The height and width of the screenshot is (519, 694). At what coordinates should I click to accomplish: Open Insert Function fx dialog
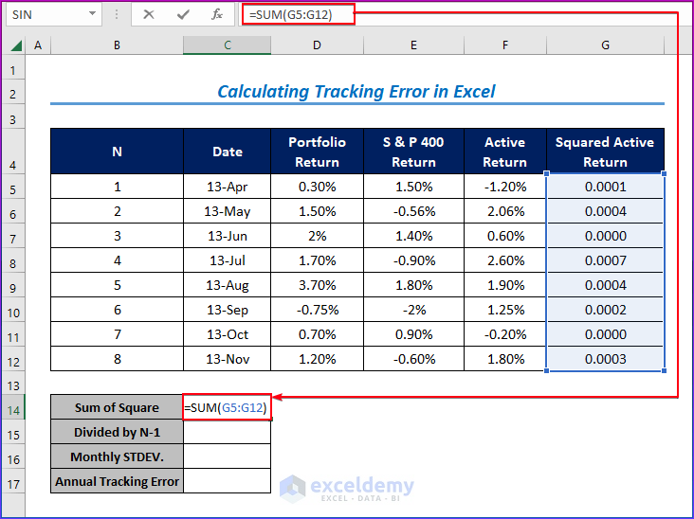(216, 14)
